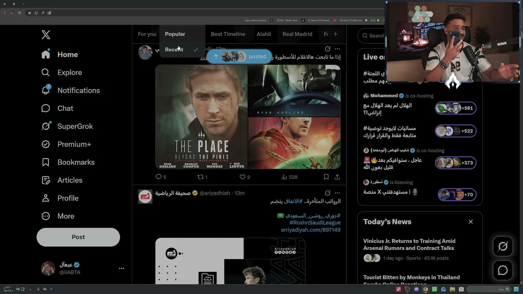
Task: Join the live space with +373 listeners
Action: click(456, 163)
